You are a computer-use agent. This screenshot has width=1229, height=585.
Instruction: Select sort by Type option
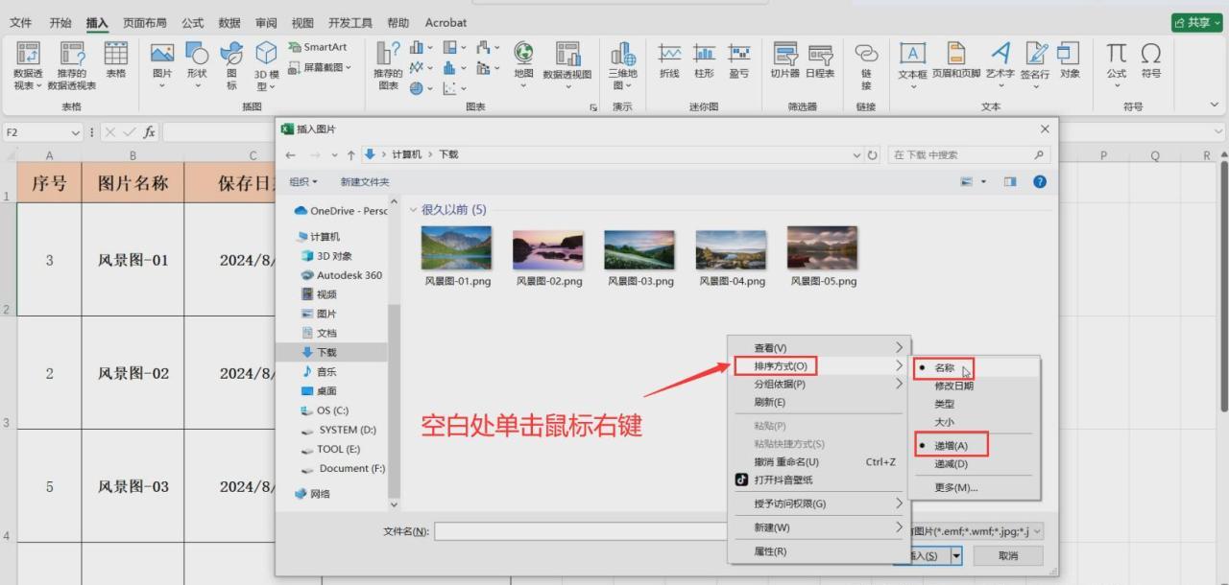945,404
